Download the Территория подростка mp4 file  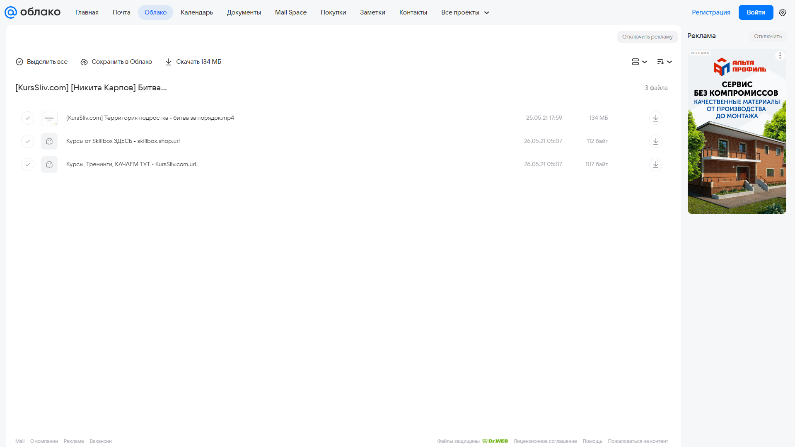(x=655, y=118)
